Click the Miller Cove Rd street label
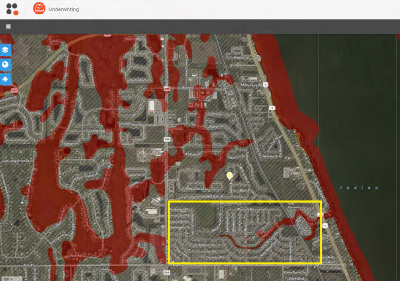Viewport: 400px width, 281px height. [251, 84]
